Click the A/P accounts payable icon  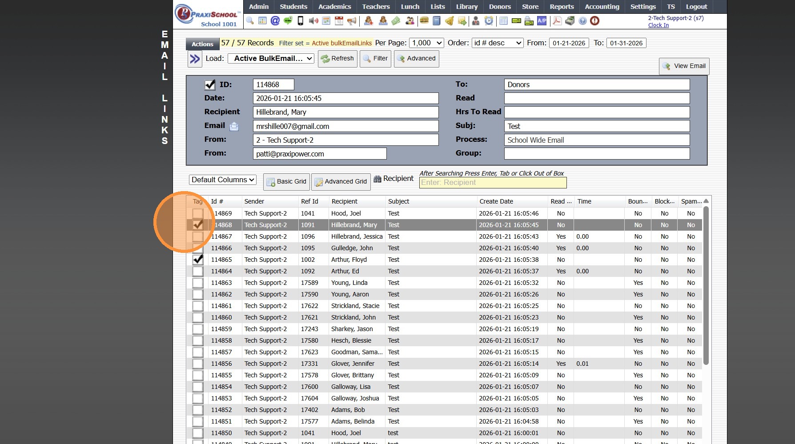[542, 21]
